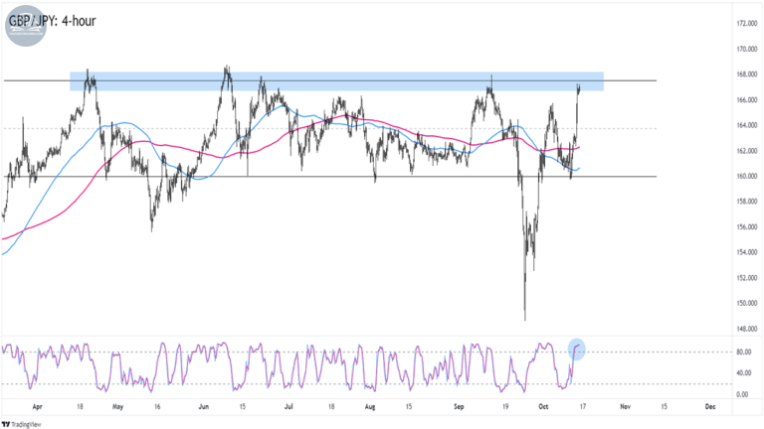This screenshot has height=429, width=764.
Task: Click the TradingView logo
Action: click(x=22, y=425)
